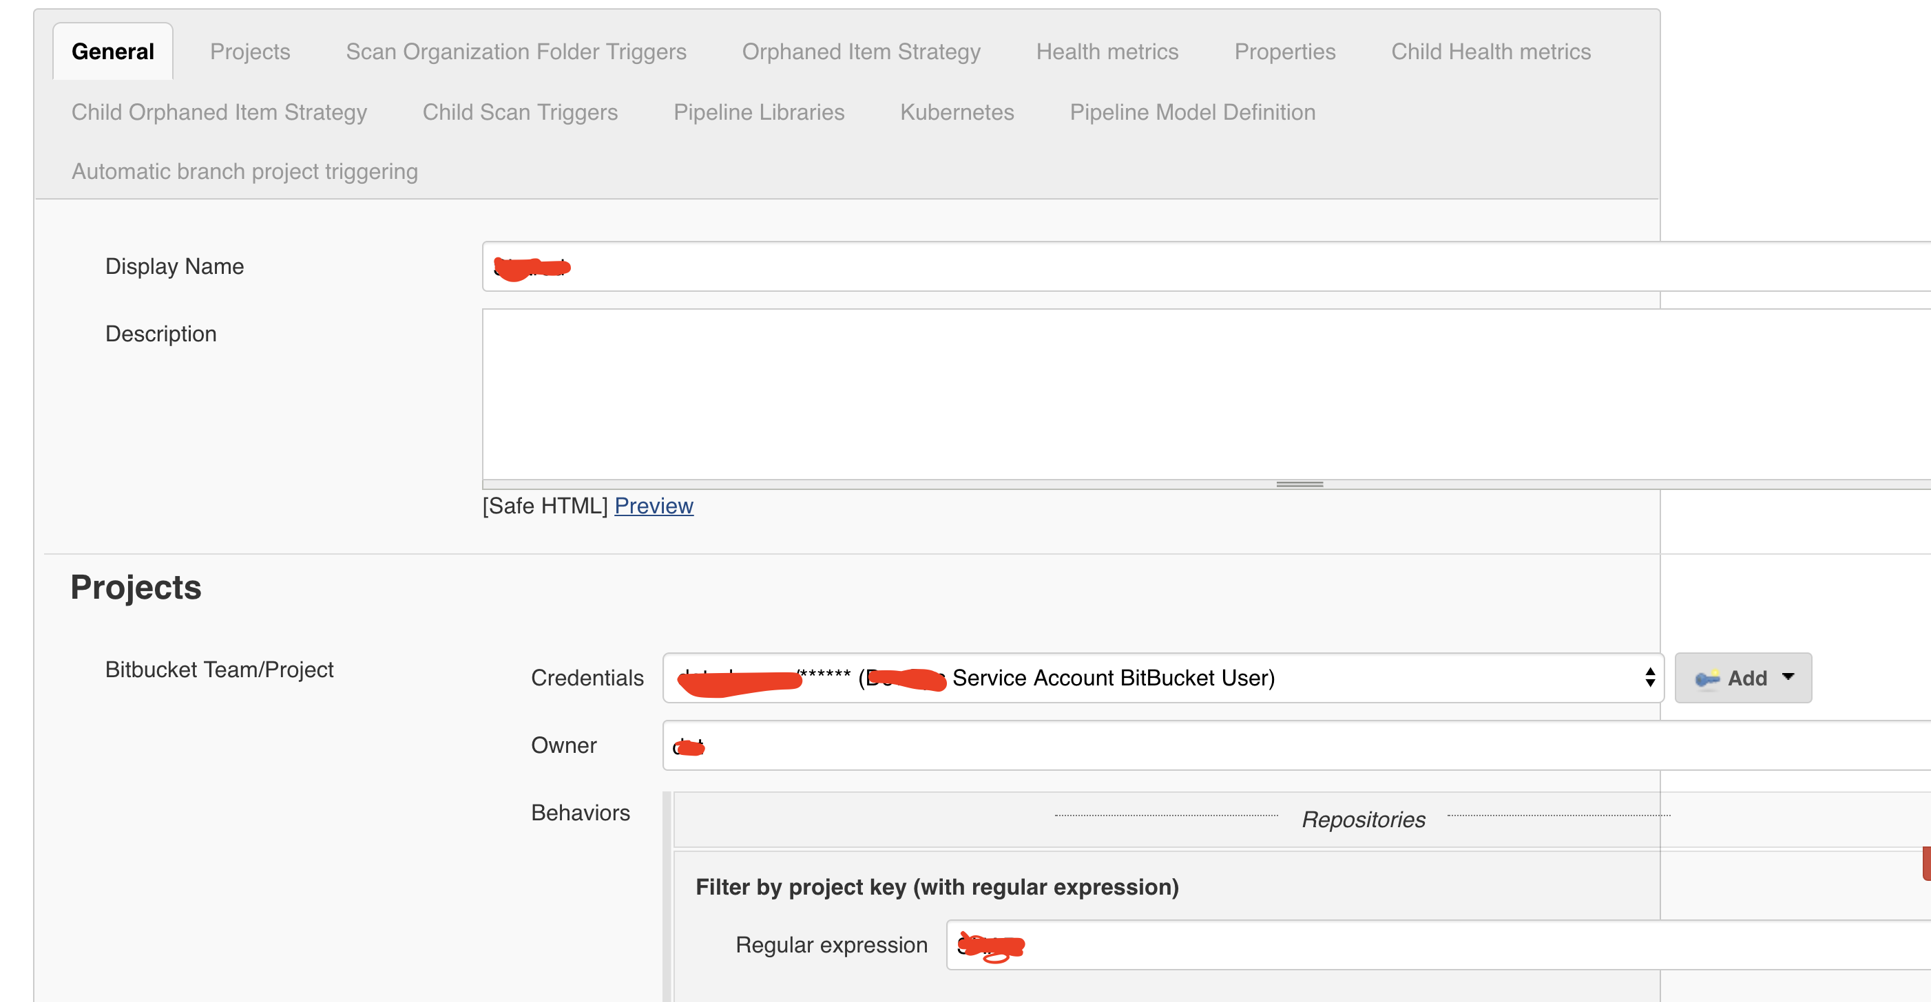Select Pipeline Model Definition tab
The width and height of the screenshot is (1931, 1002).
1192,112
